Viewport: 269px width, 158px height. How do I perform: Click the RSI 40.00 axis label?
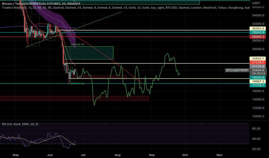pos(256,139)
